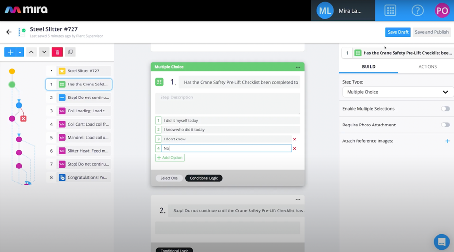
Task: Click the duplicate step icon
Action: tap(70, 52)
